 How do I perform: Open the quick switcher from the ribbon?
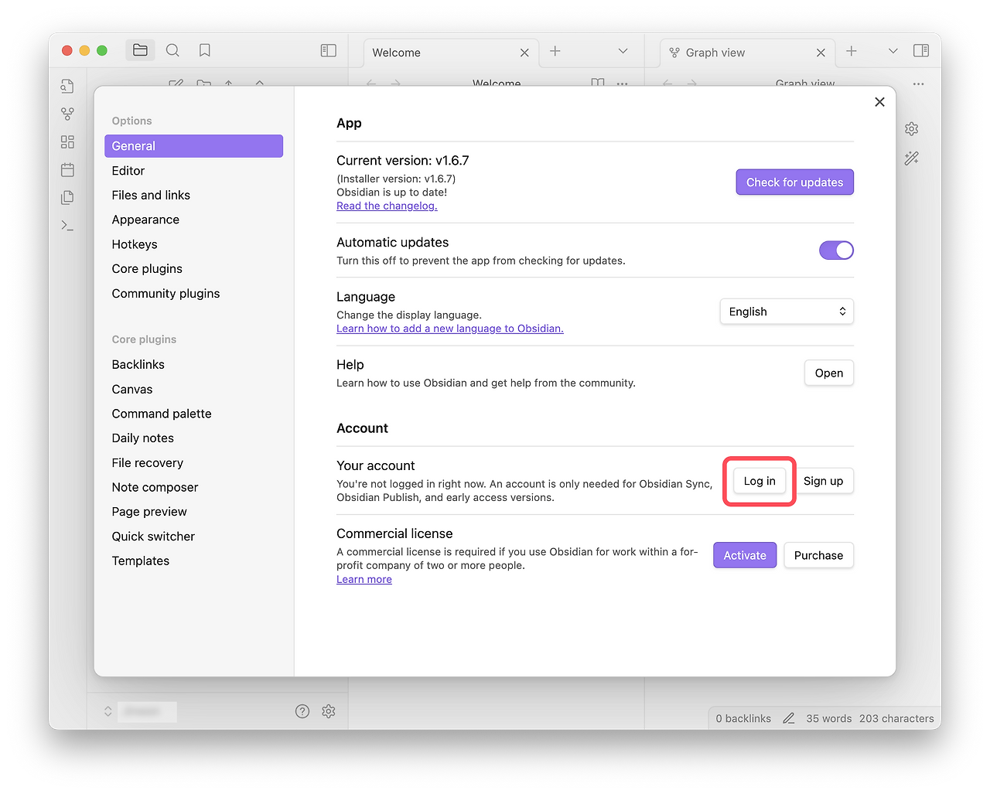click(67, 87)
